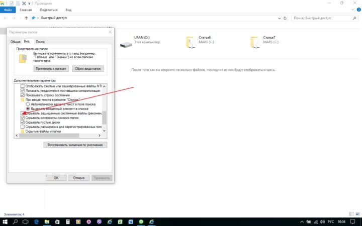Select Выделять введенный элемент в списке

(28, 108)
